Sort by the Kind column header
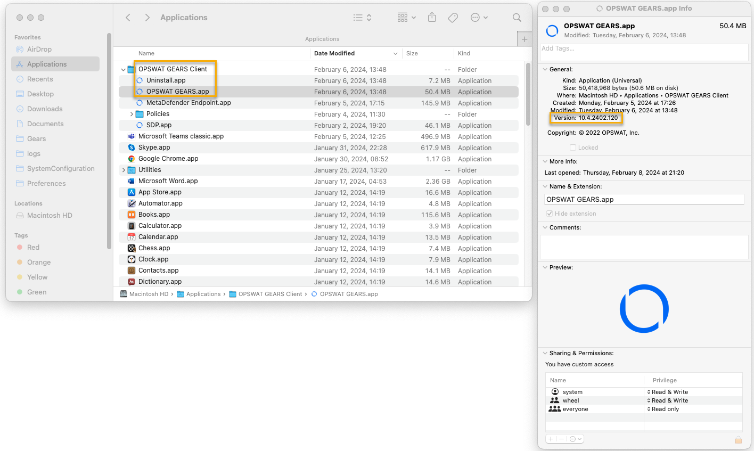This screenshot has height=451, width=754. pyautogui.click(x=464, y=53)
